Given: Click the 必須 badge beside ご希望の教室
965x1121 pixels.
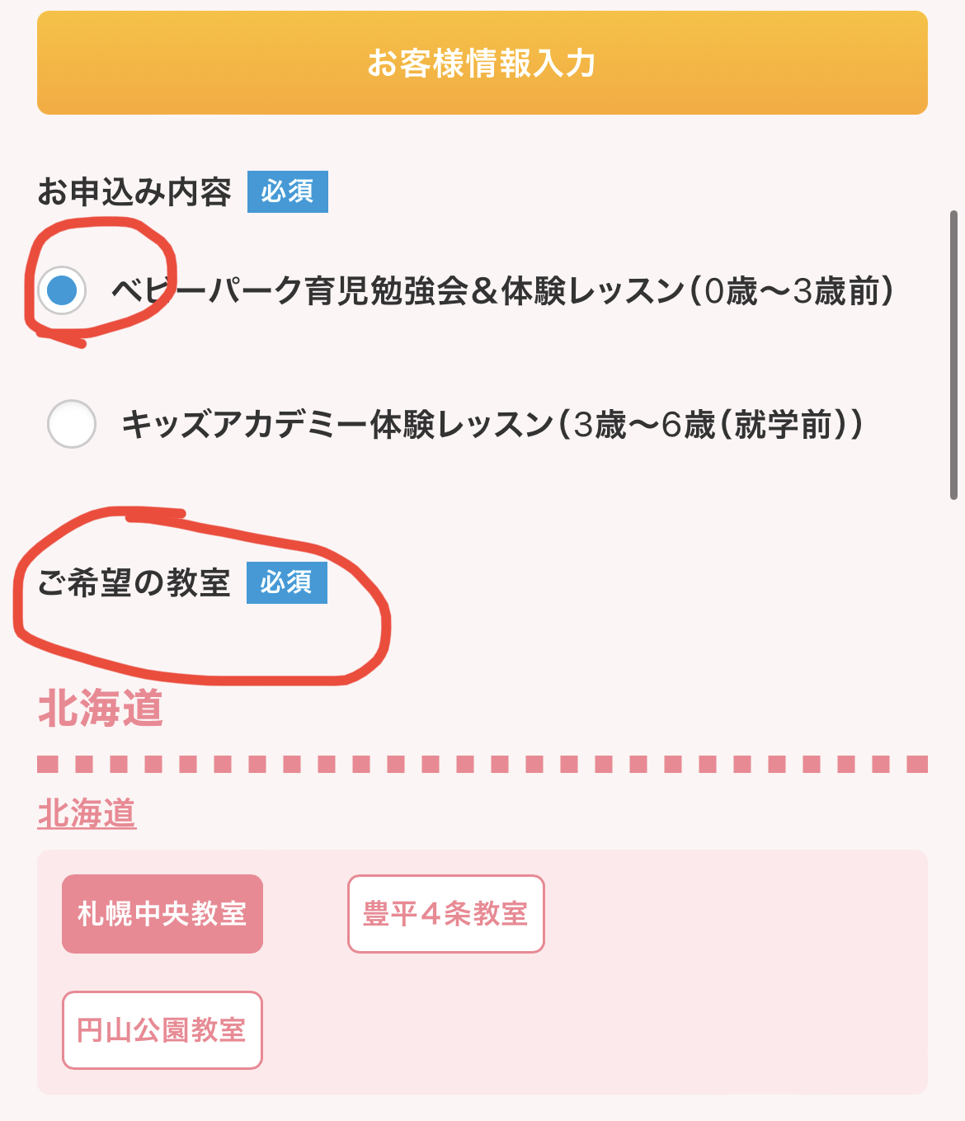Looking at the screenshot, I should click(x=287, y=582).
